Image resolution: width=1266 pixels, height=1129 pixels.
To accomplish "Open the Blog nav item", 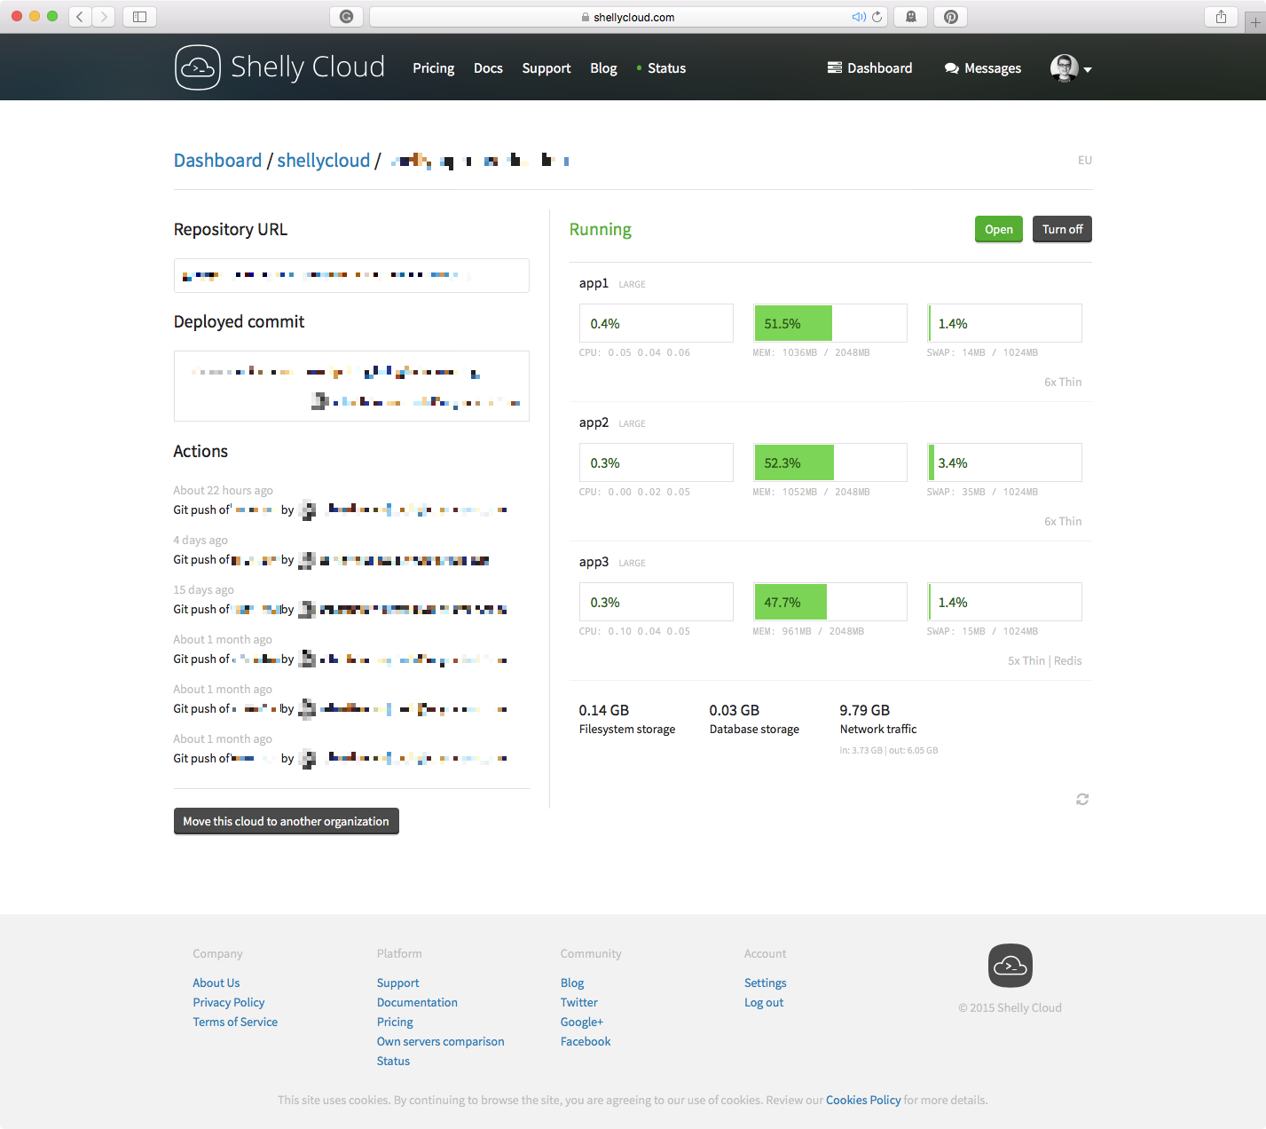I will tap(603, 68).
